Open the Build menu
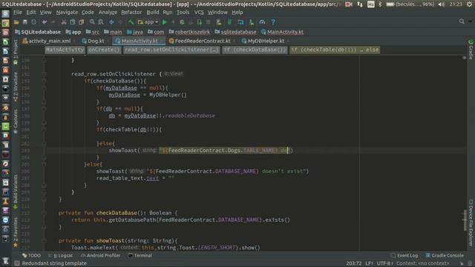The image size is (475, 267). (153, 12)
